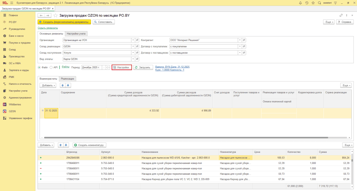This screenshot has width=357, height=191.
Task: Open the Файлы link
Action: click(x=66, y=67)
